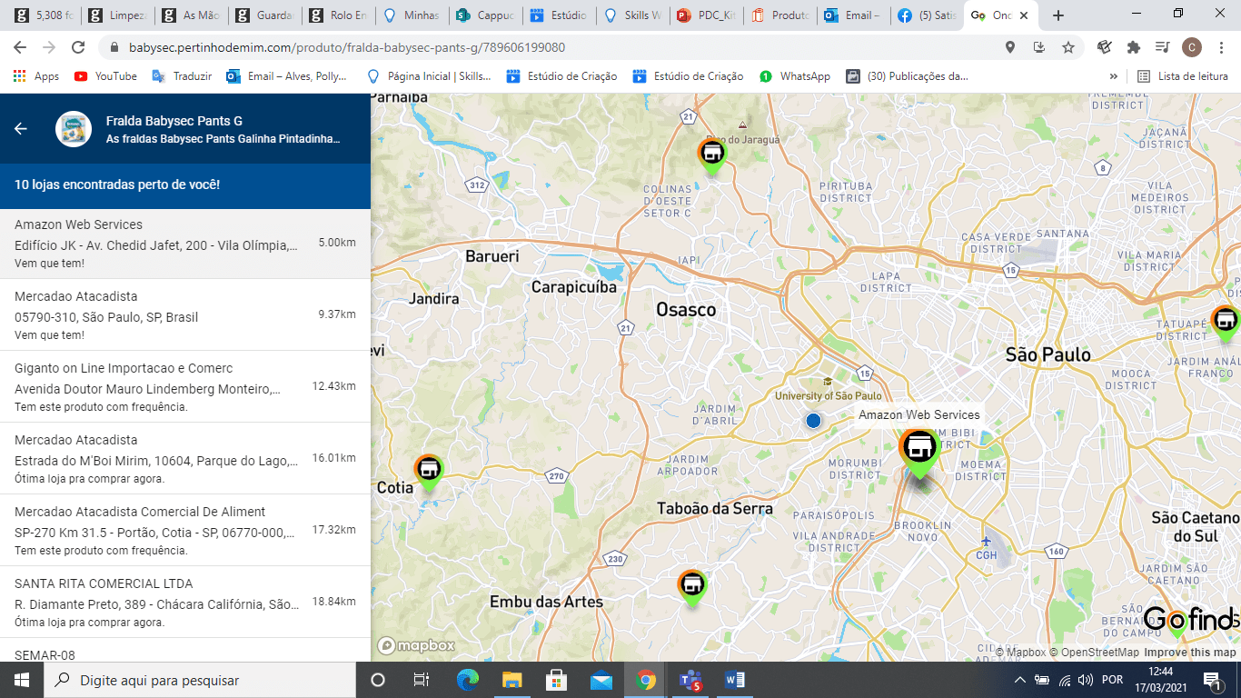Click the Improve this map link
This screenshot has width=1241, height=698.
click(x=1190, y=653)
